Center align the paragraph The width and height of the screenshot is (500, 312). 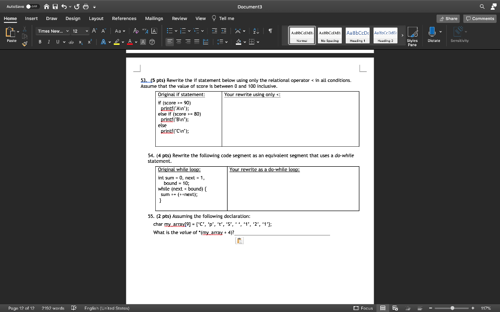point(179,42)
